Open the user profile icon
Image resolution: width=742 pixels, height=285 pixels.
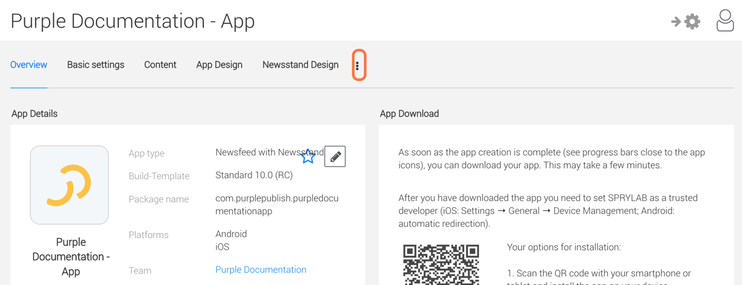725,20
